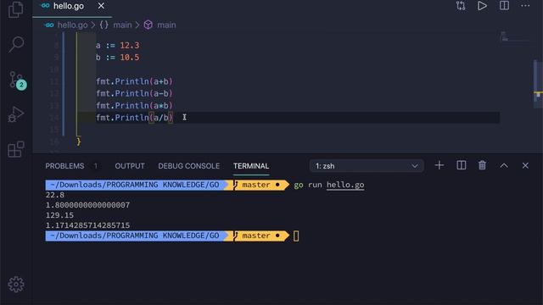Open the Search view in the activity bar
Screen dimensions: 543x305
(x=16, y=44)
